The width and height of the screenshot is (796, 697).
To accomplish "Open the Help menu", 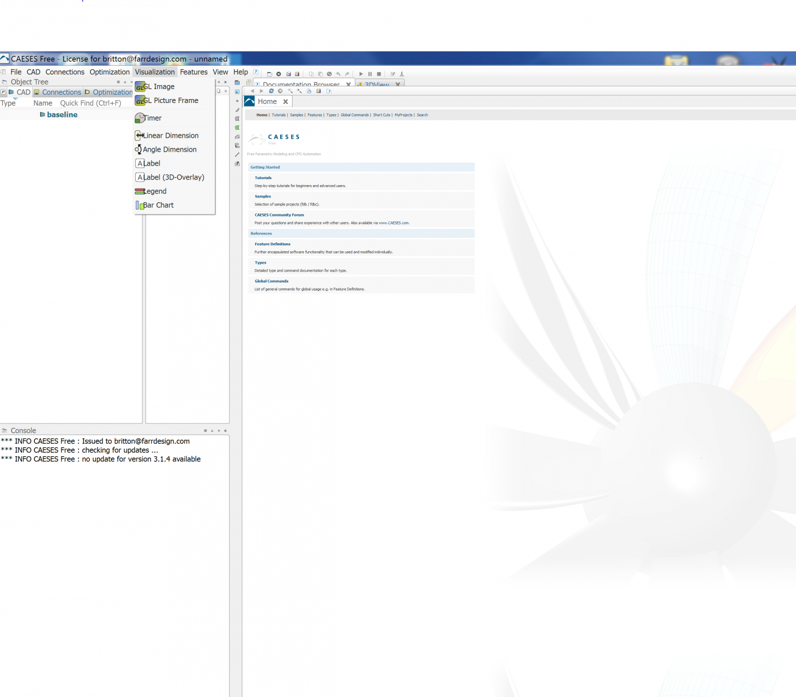I will pyautogui.click(x=241, y=72).
